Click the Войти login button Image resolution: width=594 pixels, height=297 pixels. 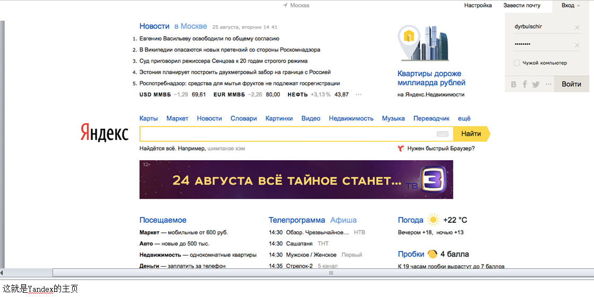[571, 84]
